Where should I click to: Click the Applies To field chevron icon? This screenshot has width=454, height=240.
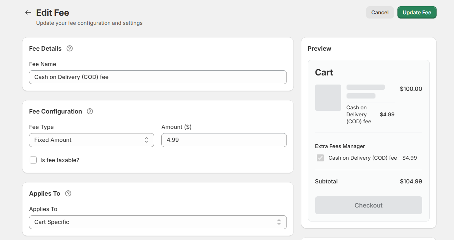click(279, 222)
